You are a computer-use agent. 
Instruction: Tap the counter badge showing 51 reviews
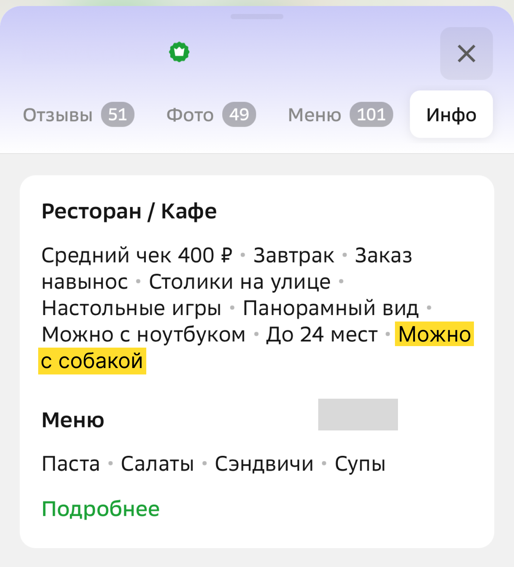[119, 115]
